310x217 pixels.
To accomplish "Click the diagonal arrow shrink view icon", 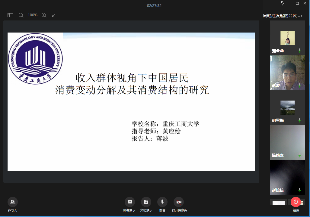I will (54, 15).
